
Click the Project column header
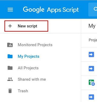(x=93, y=40)
